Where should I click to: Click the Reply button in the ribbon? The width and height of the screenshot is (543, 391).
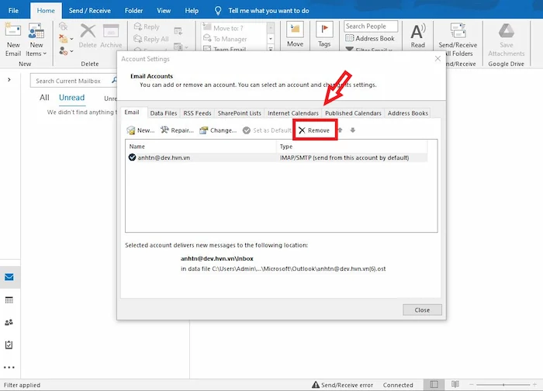[147, 26]
